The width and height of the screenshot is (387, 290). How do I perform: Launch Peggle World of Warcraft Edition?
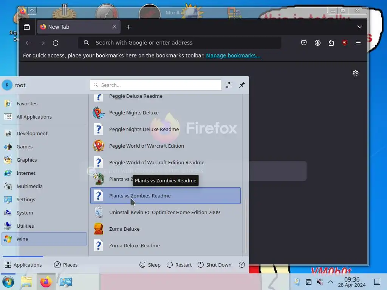[x=166, y=146]
